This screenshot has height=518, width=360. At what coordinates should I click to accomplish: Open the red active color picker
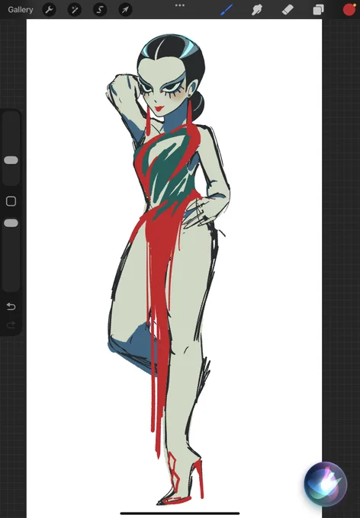pyautogui.click(x=349, y=10)
